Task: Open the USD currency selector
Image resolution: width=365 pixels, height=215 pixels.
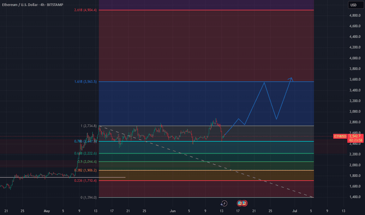Action: click(356, 5)
